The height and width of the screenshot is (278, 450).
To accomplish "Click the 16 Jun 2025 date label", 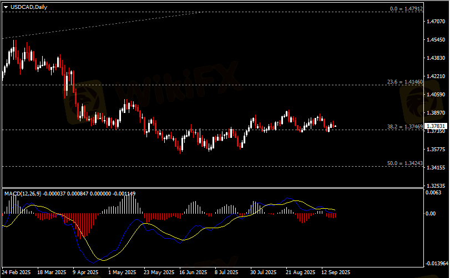I will (x=194, y=272).
